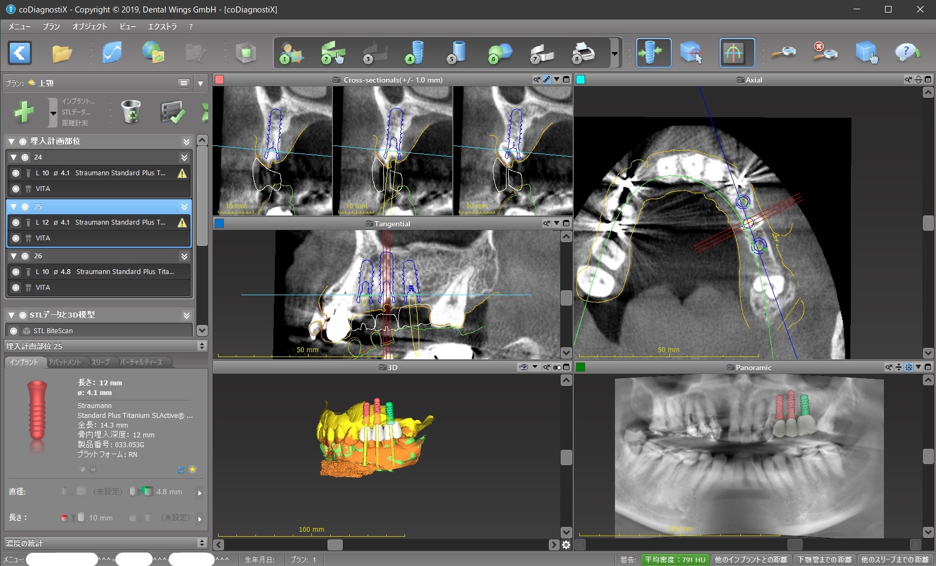Click the red Cross-sectionals view color swatch
Image resolution: width=936 pixels, height=566 pixels.
pos(219,80)
